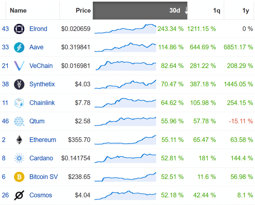Image resolution: width=255 pixels, height=205 pixels.
Task: Toggle the 30d column sort arrow
Action: pyautogui.click(x=186, y=11)
